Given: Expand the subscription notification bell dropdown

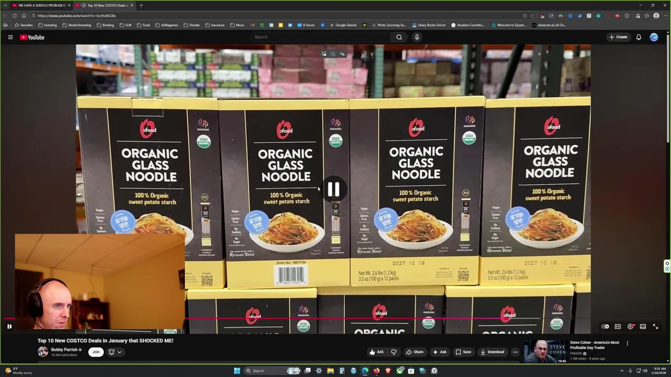Looking at the screenshot, I should 115,352.
